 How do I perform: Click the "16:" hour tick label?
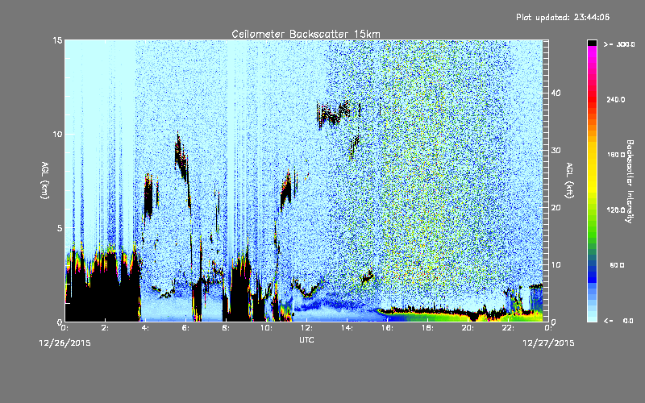click(387, 328)
